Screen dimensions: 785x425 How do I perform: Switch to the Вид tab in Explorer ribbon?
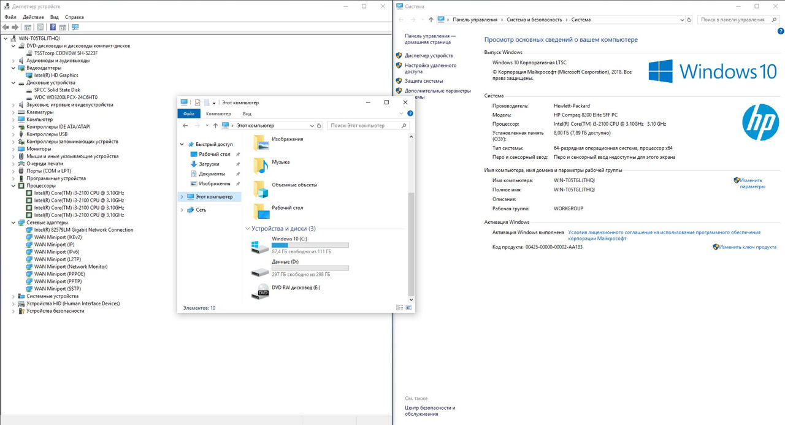coord(247,113)
